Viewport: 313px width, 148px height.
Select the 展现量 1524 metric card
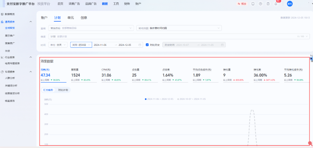pos(84,75)
